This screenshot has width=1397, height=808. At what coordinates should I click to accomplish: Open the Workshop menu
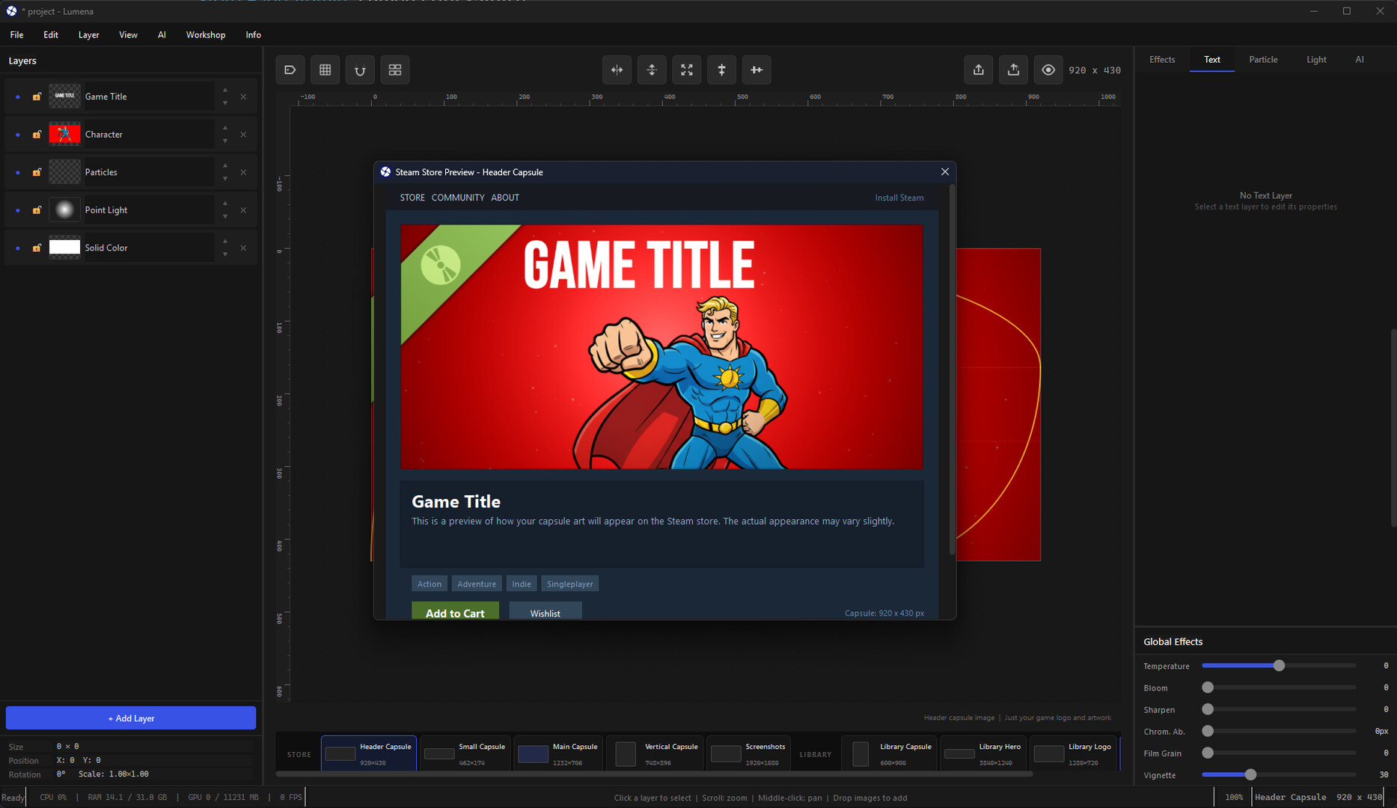(x=205, y=34)
